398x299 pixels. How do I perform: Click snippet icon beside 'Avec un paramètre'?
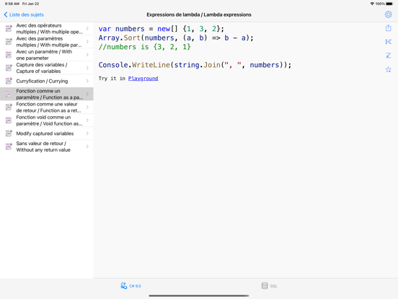click(9, 55)
